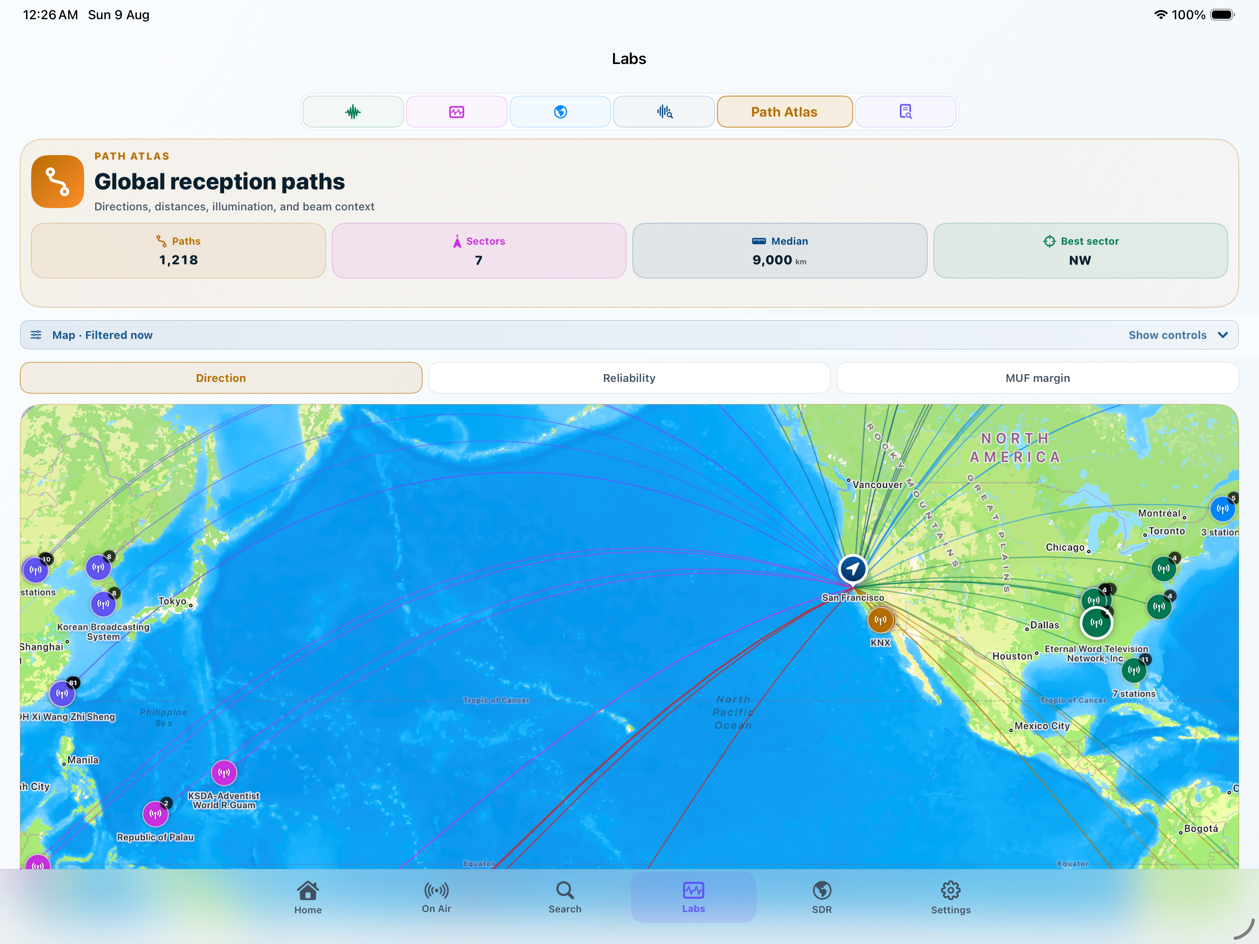This screenshot has width=1259, height=944.
Task: Tap the orange Path Atlas route icon
Action: point(58,182)
